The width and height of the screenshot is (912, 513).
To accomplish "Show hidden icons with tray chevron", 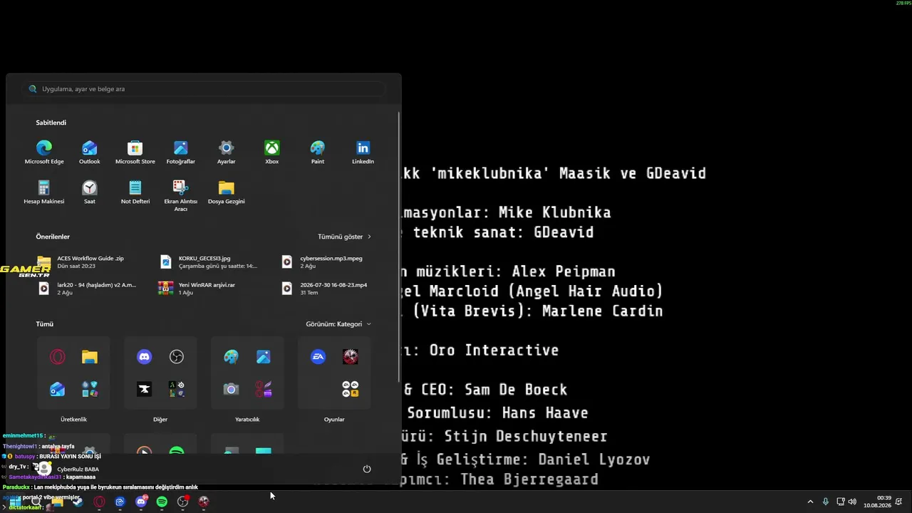I will point(810,502).
